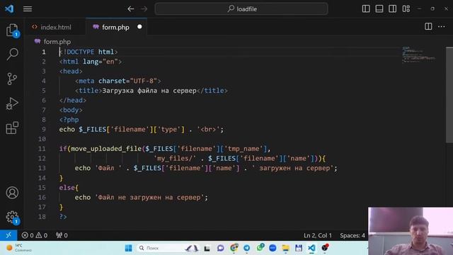Image resolution: width=453 pixels, height=255 pixels.
Task: Open the screen recorder taskbar icon
Action: (x=325, y=248)
